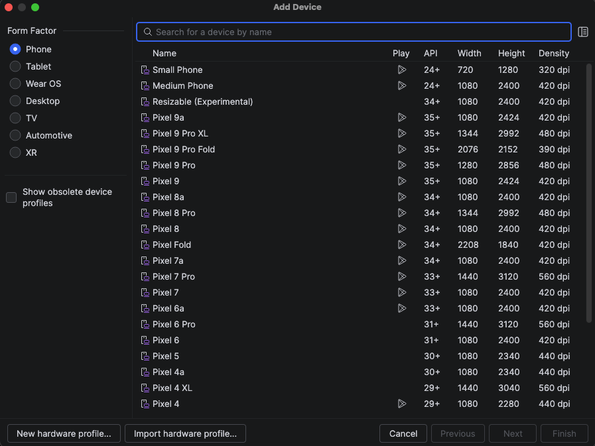Click the Play Store icon for Pixel 8a
595x446 pixels.
[x=402, y=197]
